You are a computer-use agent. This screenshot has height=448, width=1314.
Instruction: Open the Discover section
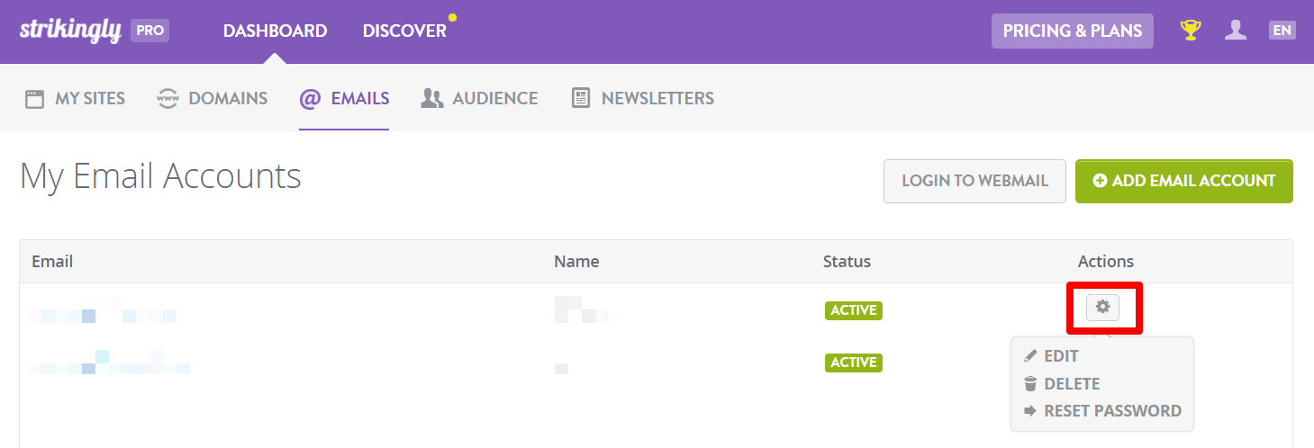pos(404,31)
